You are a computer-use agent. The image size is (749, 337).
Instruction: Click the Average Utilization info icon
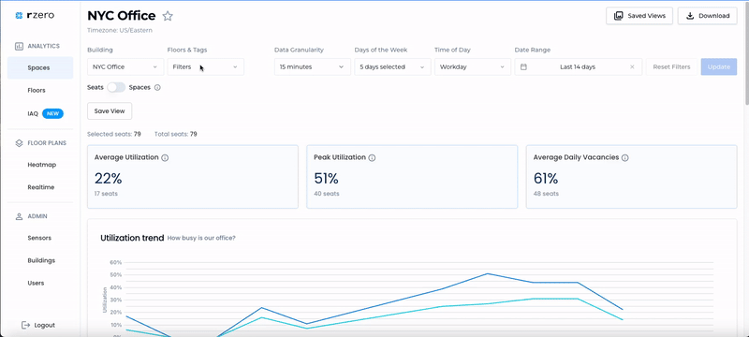click(165, 157)
